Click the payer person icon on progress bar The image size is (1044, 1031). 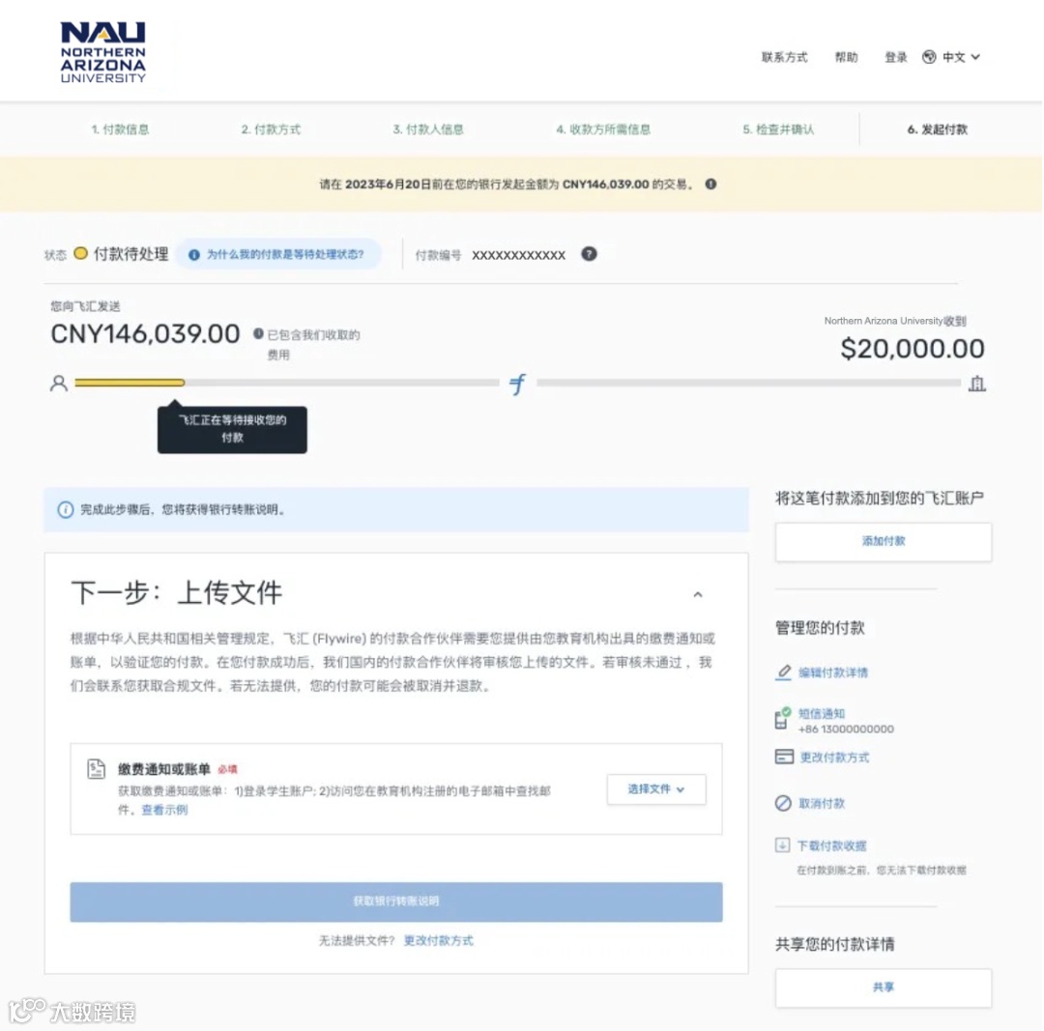tap(59, 384)
